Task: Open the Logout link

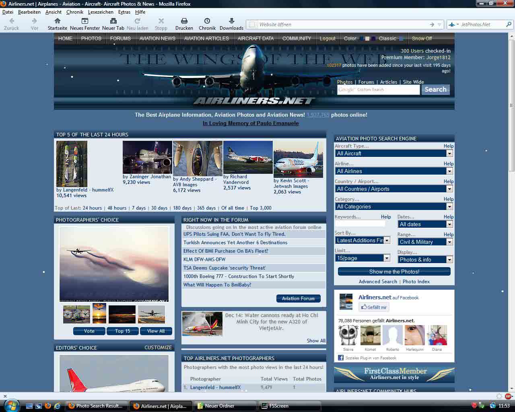Action: (x=328, y=39)
